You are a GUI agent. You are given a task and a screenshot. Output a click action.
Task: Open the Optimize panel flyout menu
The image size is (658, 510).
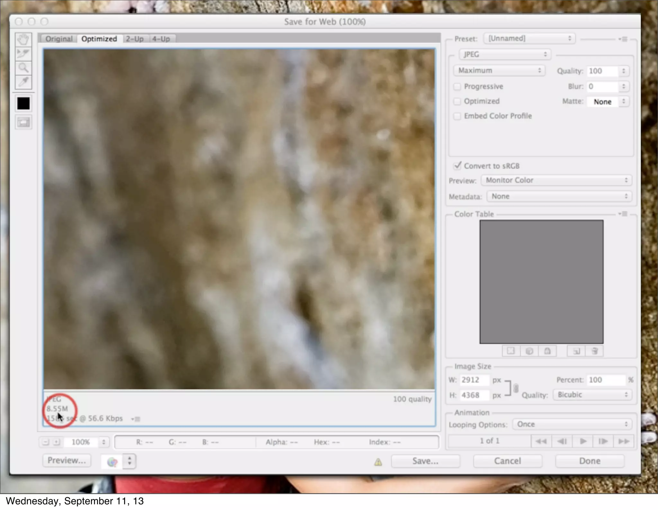(623, 39)
